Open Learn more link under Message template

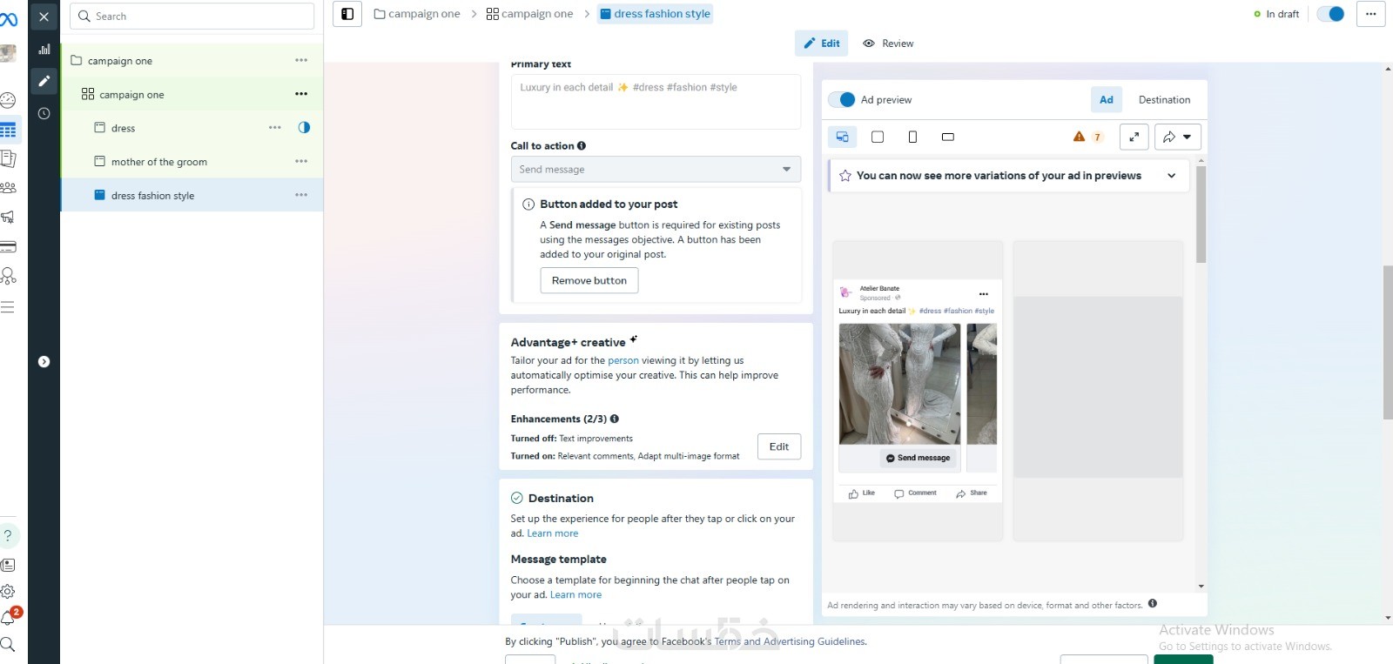click(x=575, y=595)
